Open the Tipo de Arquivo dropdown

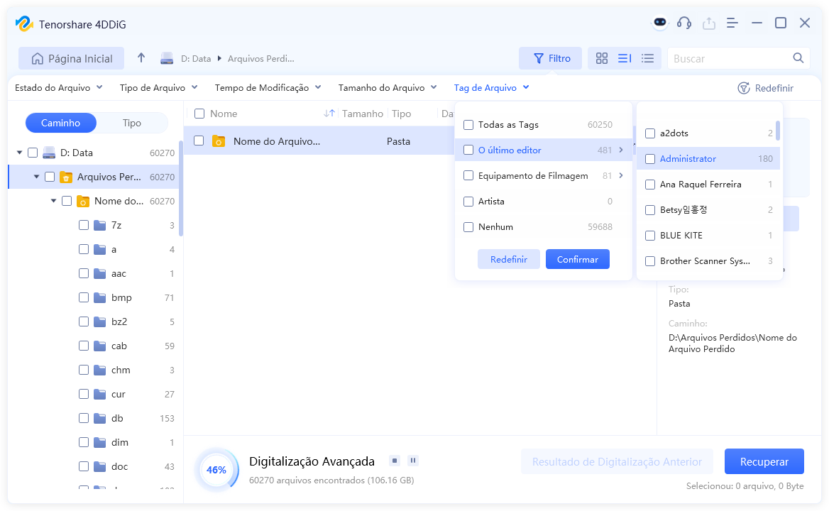pyautogui.click(x=158, y=87)
